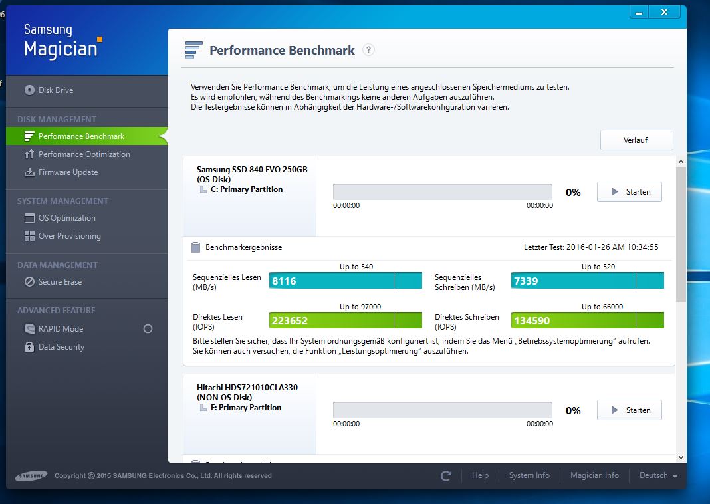This screenshot has height=504, width=710.
Task: Select Over Provisioning
Action: coord(70,236)
